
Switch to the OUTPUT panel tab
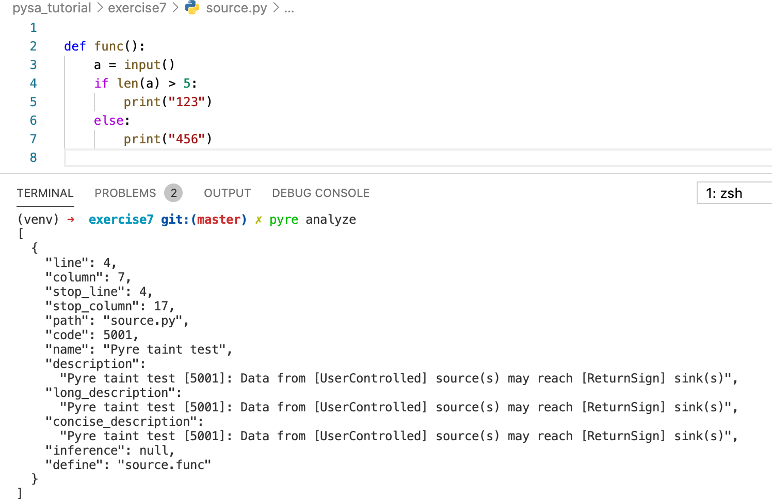pyautogui.click(x=228, y=193)
